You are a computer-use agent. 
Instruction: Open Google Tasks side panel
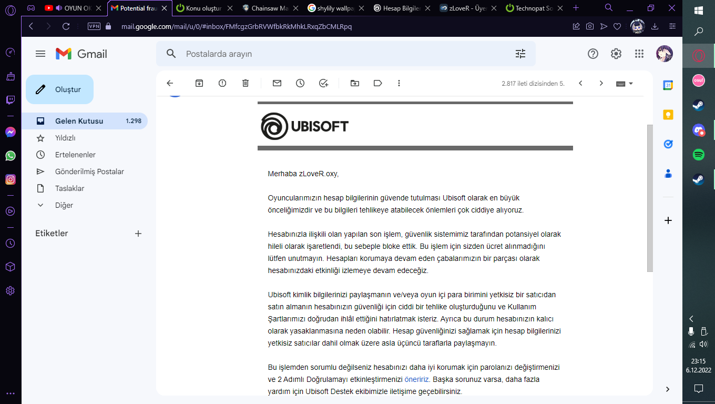668,144
